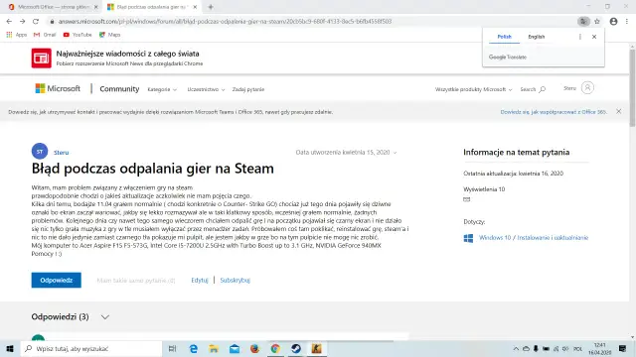The height and width of the screenshot is (357, 636).
Task: Collapse the Odpowiedzi (3) section
Action: (105, 317)
